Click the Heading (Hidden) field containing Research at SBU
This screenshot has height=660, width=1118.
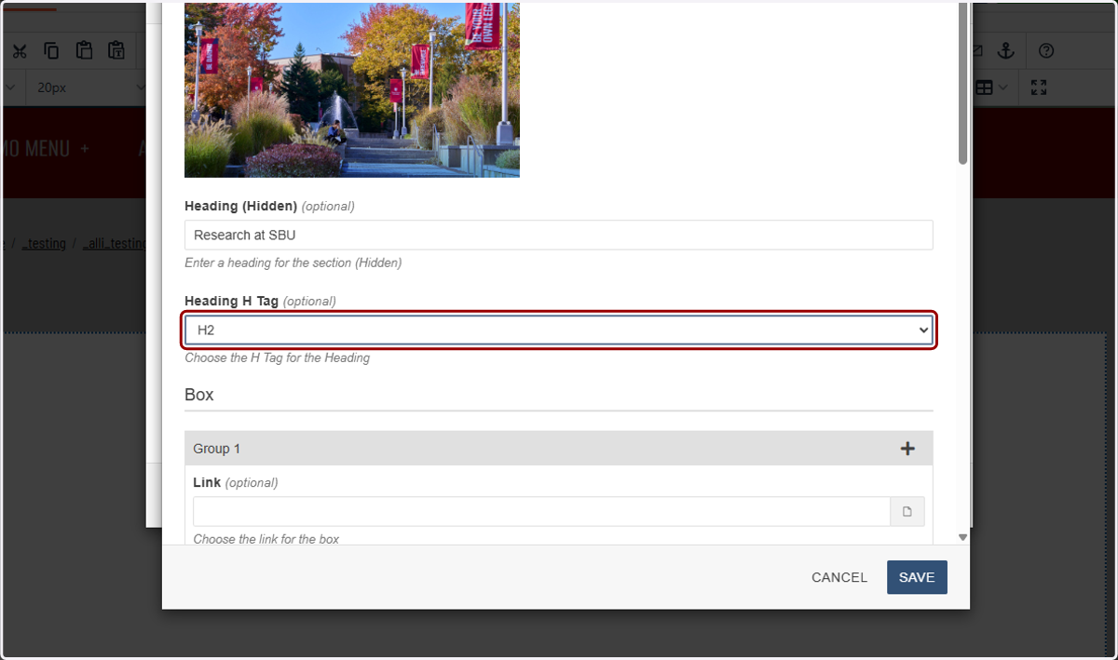pyautogui.click(x=559, y=236)
